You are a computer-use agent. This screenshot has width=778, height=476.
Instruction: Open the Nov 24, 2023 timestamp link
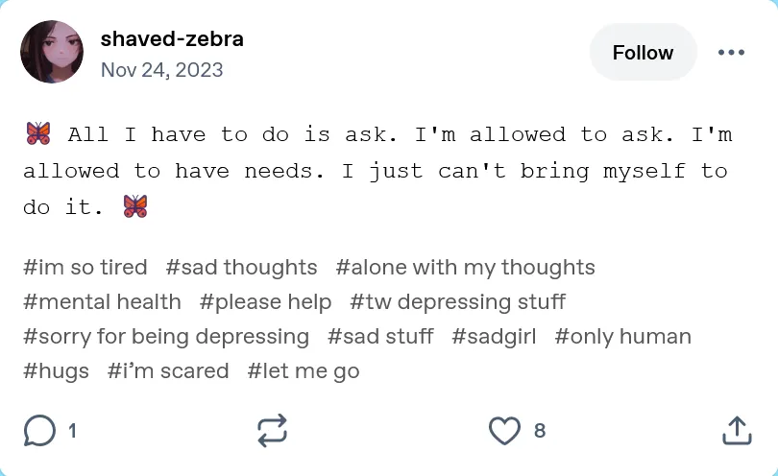(x=161, y=70)
